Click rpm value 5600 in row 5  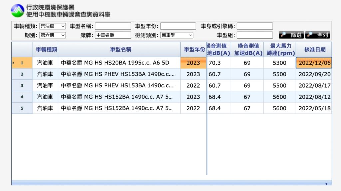(280, 108)
